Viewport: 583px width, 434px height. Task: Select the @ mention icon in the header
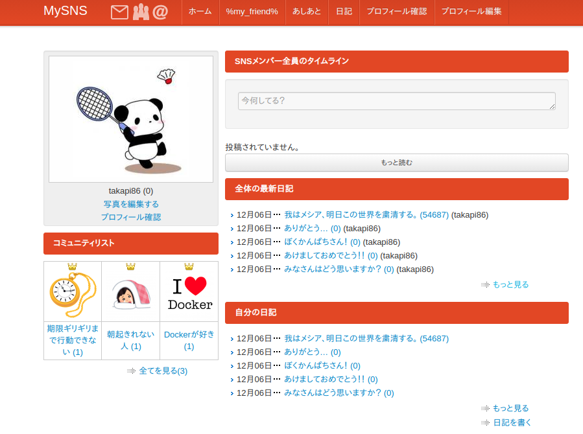161,11
